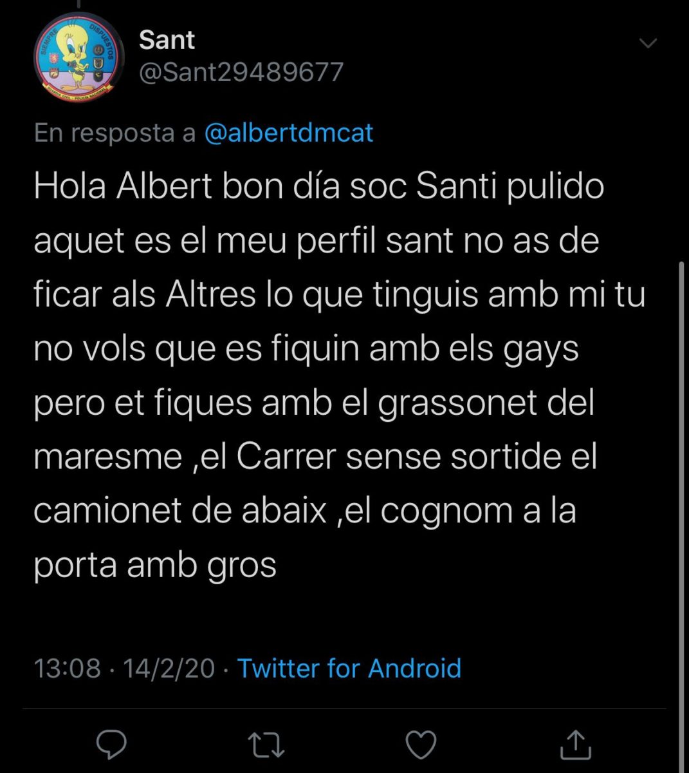Image resolution: width=689 pixels, height=773 pixels.
Task: Click the Twitter for Android link
Action: pos(349,668)
